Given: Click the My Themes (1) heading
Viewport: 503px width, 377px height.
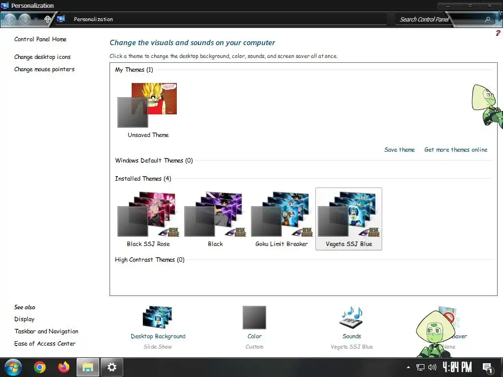Looking at the screenshot, I should tap(134, 70).
